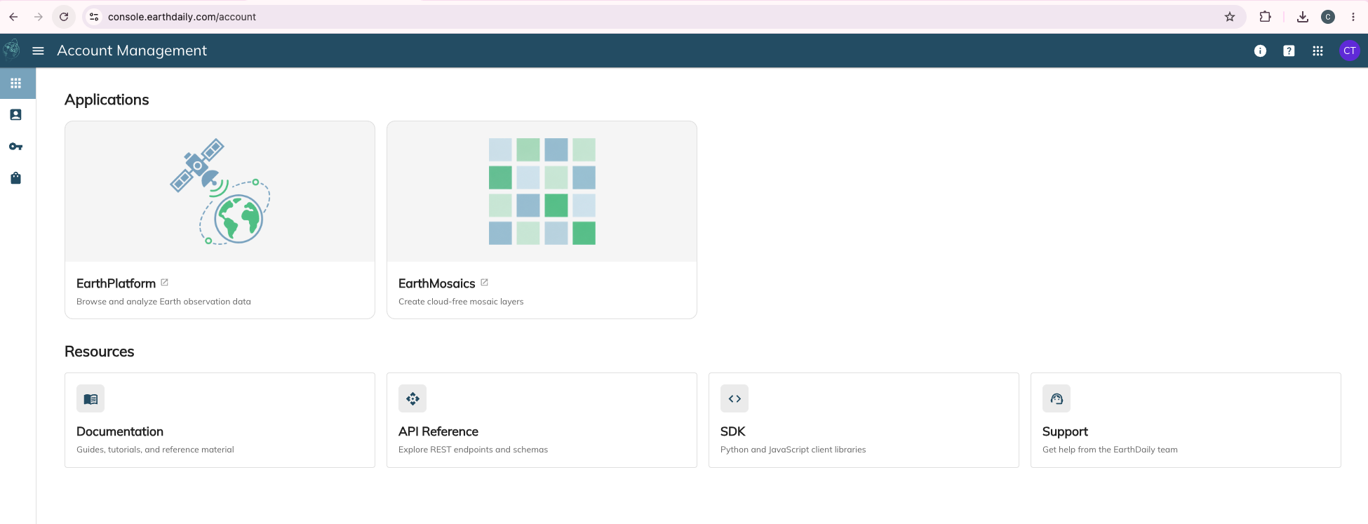Open the hamburger navigation menu
1368x524 pixels.
pyautogui.click(x=39, y=51)
